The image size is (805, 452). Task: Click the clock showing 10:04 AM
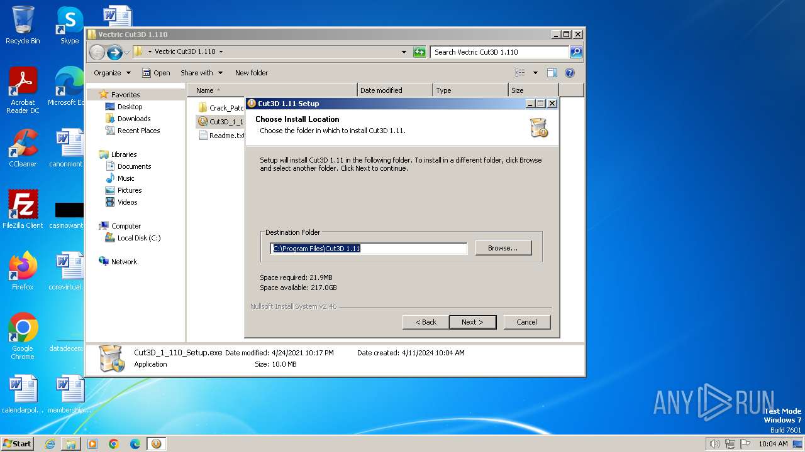point(773,444)
